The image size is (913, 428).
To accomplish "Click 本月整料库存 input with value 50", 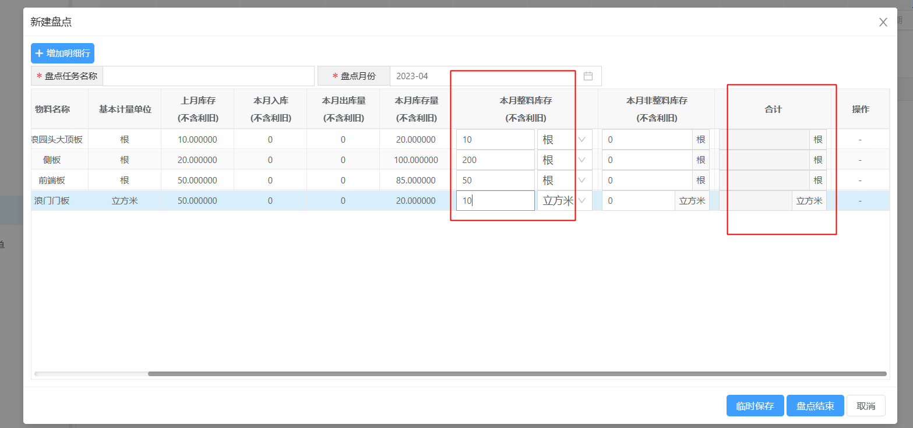I will tap(495, 181).
